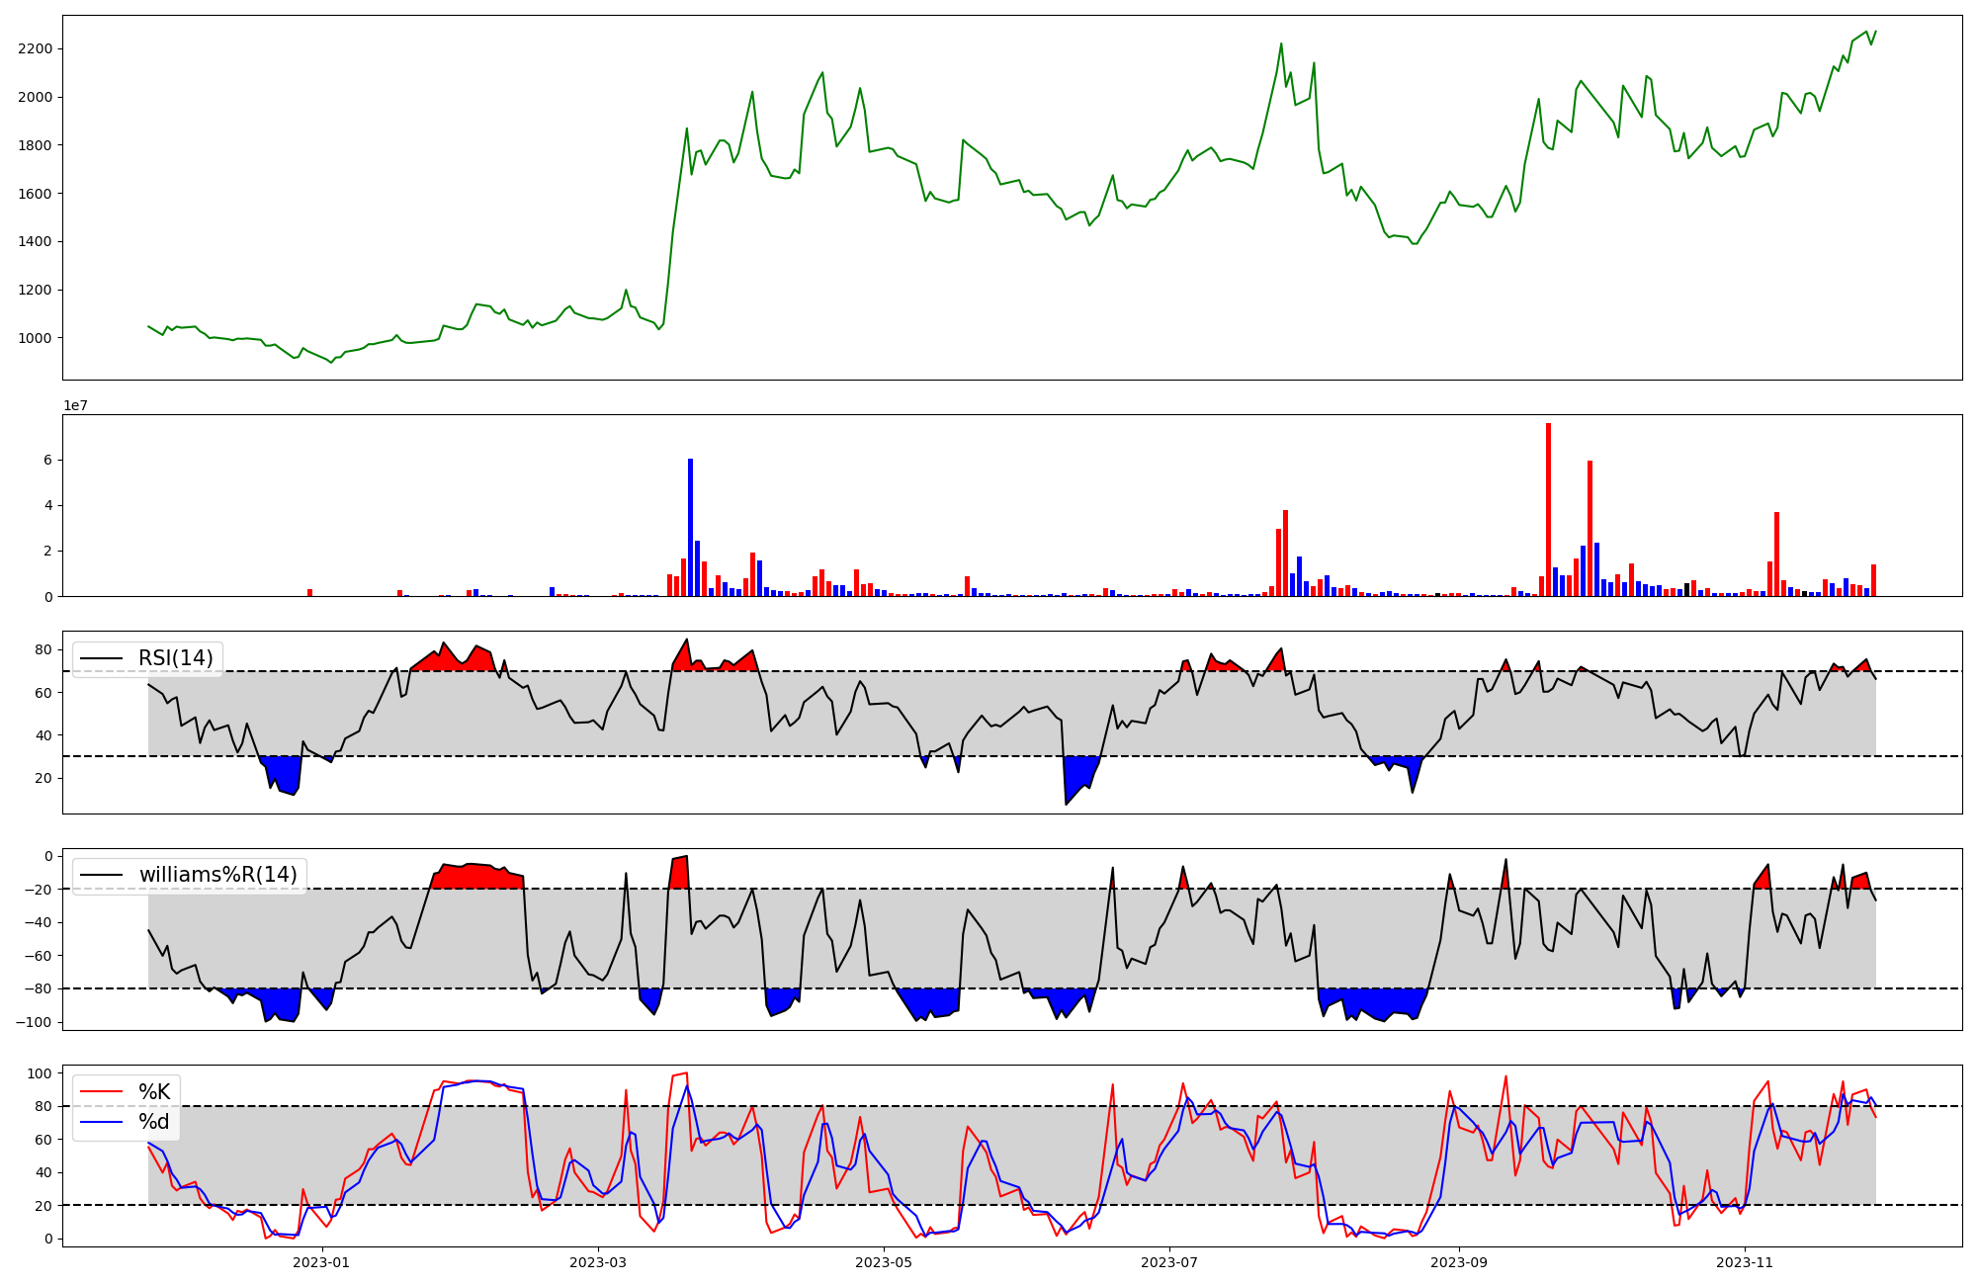Click the %K legend text

[x=154, y=1092]
